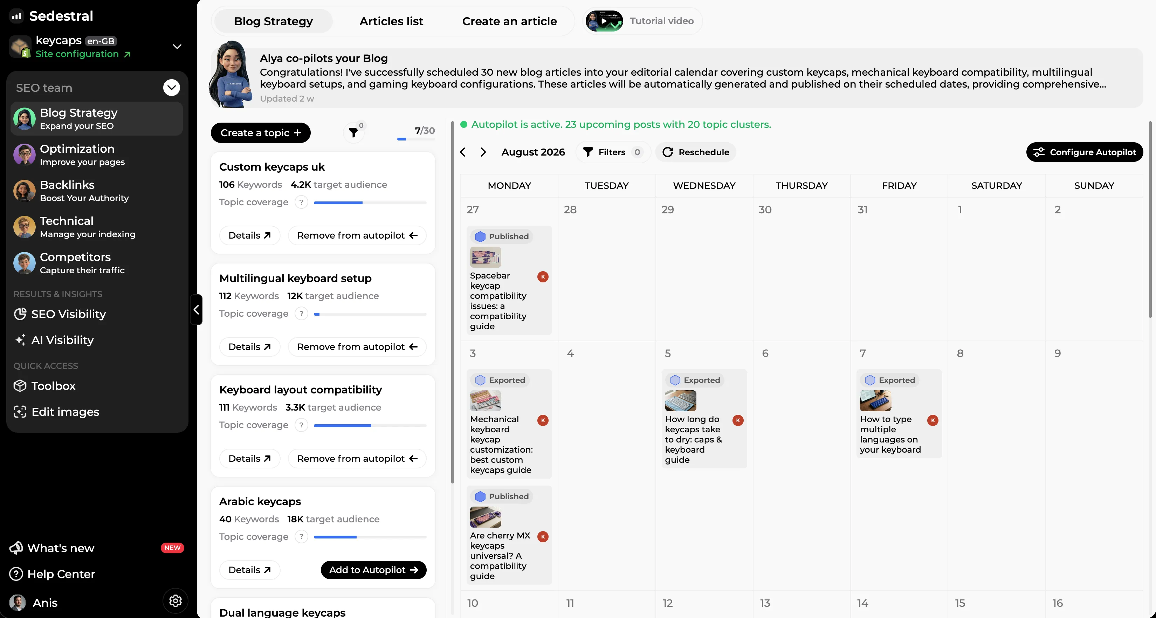Open Details for Arabic keycaps

249,570
